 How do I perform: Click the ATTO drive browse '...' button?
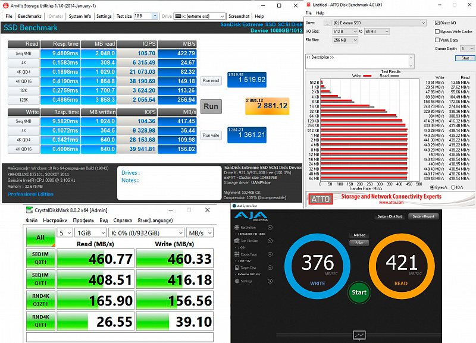327,23
